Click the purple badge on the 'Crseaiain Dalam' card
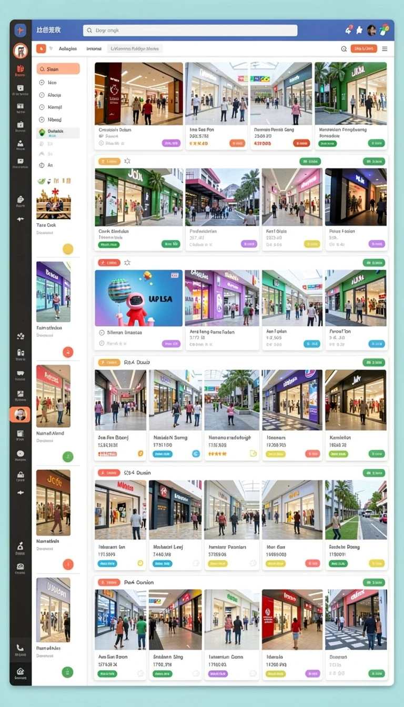 (171, 143)
